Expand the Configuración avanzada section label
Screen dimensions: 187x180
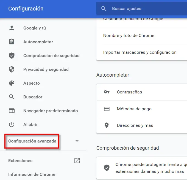(32, 141)
